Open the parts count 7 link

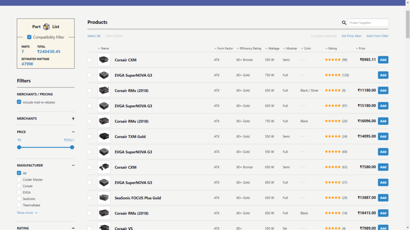[23, 52]
